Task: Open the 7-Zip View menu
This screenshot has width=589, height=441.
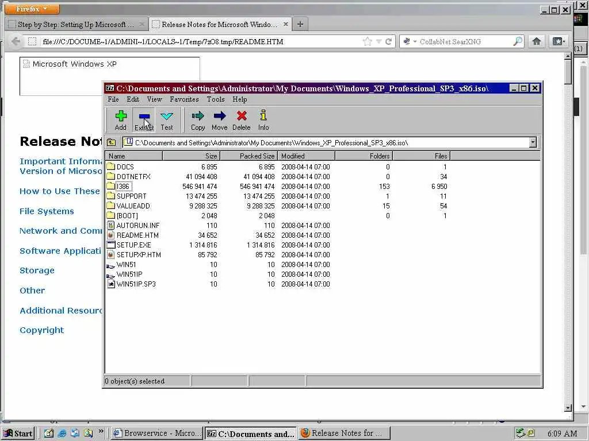Action: click(154, 99)
